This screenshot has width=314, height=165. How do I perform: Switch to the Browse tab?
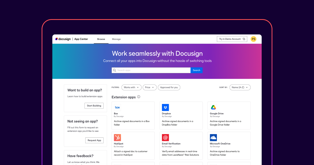tap(101, 39)
